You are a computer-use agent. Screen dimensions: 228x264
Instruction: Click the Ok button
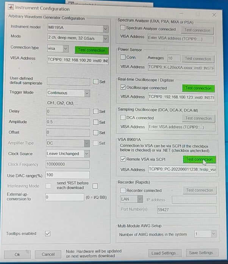(x=17, y=255)
